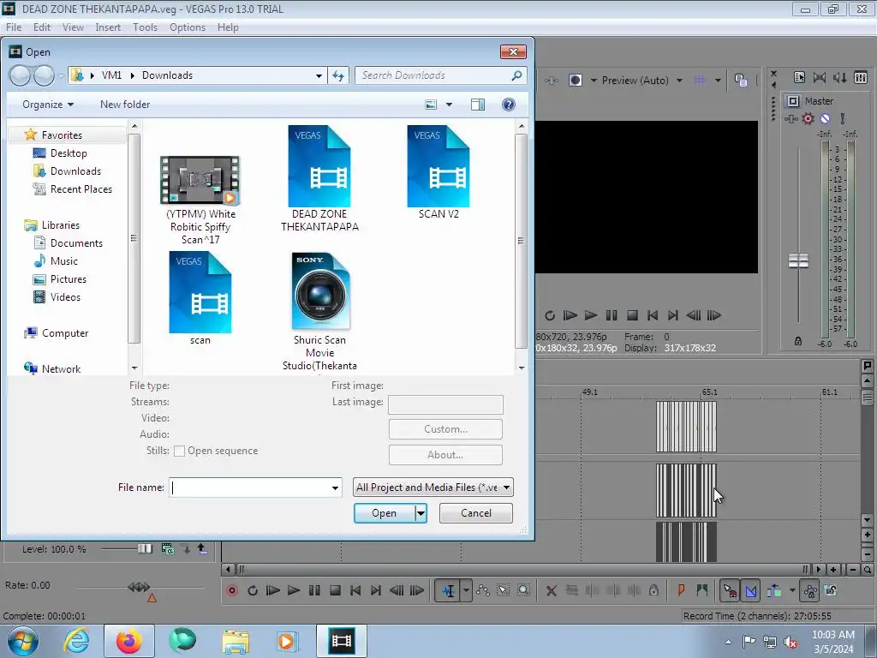Toggle Automatic Crossfades in the timeline toolbar
Viewport: 877px width, 658px height.
tap(750, 590)
